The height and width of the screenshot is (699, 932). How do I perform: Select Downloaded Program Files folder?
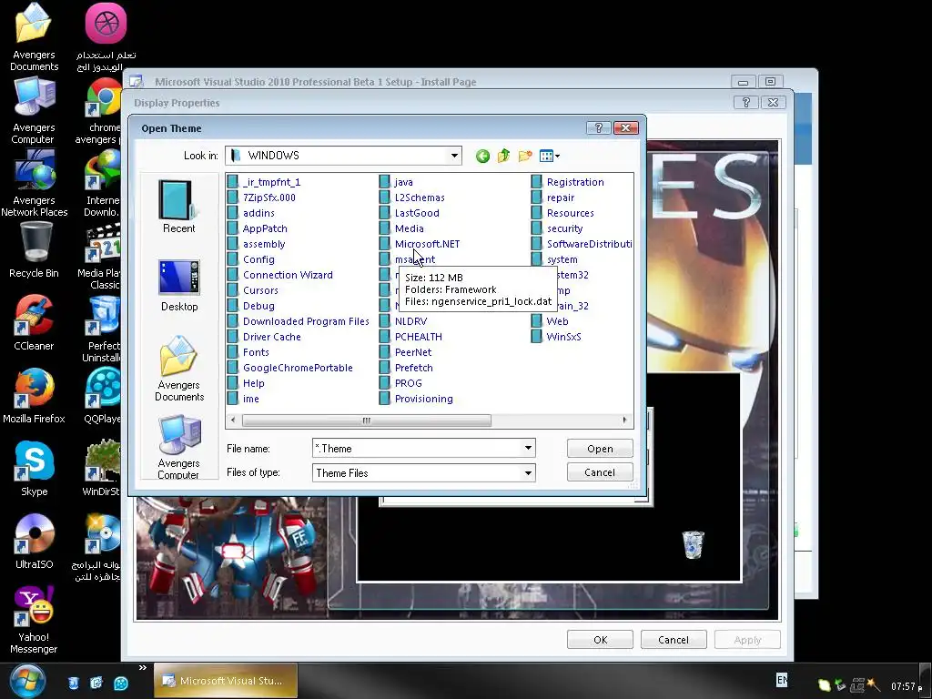point(299,321)
